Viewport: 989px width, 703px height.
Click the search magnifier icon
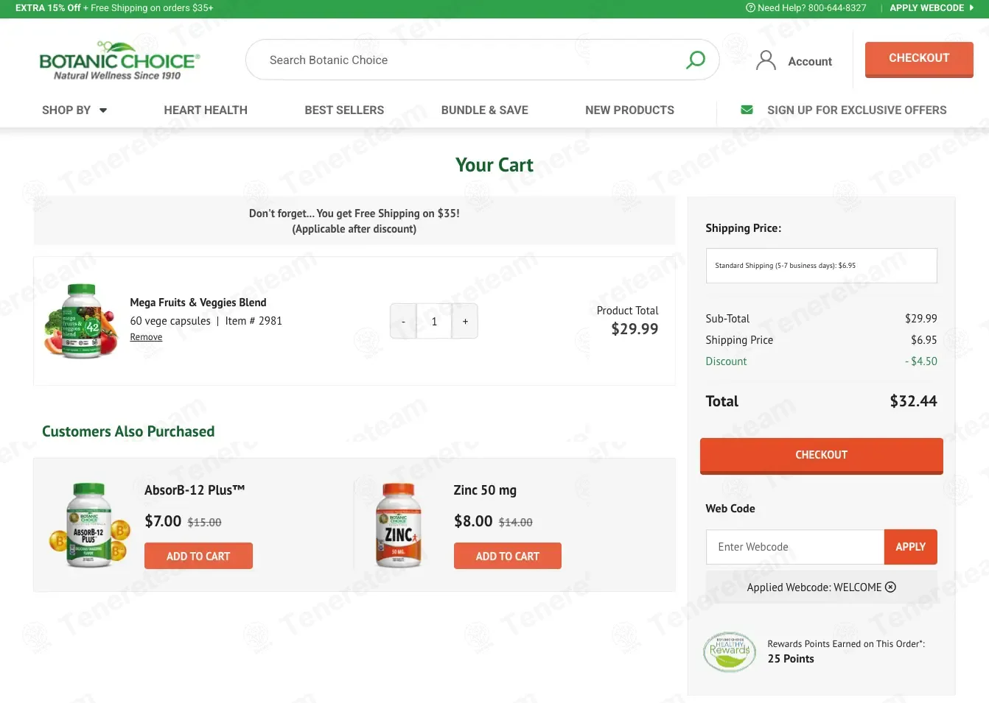coord(696,60)
